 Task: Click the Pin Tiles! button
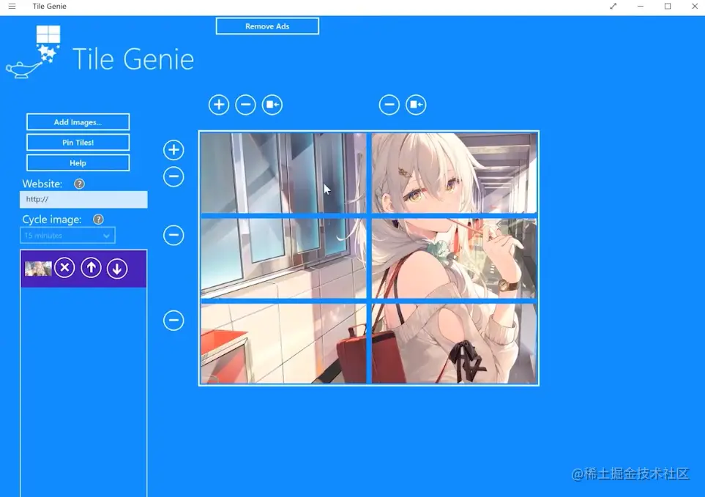(x=78, y=143)
